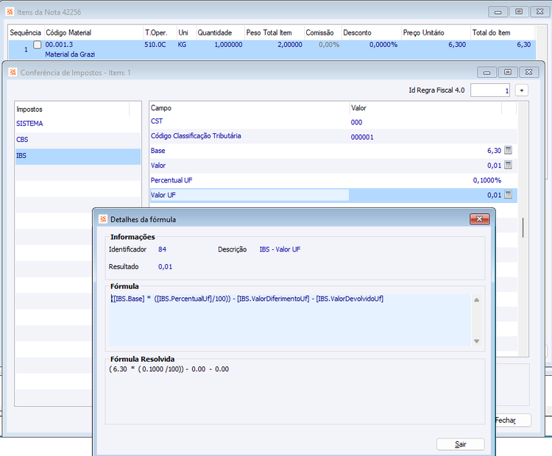The height and width of the screenshot is (456, 552).
Task: Click the Id Regra Fiscal 4.0 input field
Action: click(x=490, y=90)
